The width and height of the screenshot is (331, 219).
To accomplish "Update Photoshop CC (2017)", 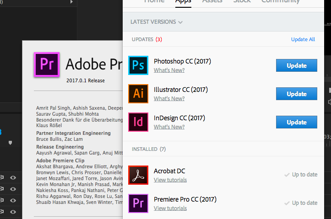I will [x=297, y=65].
